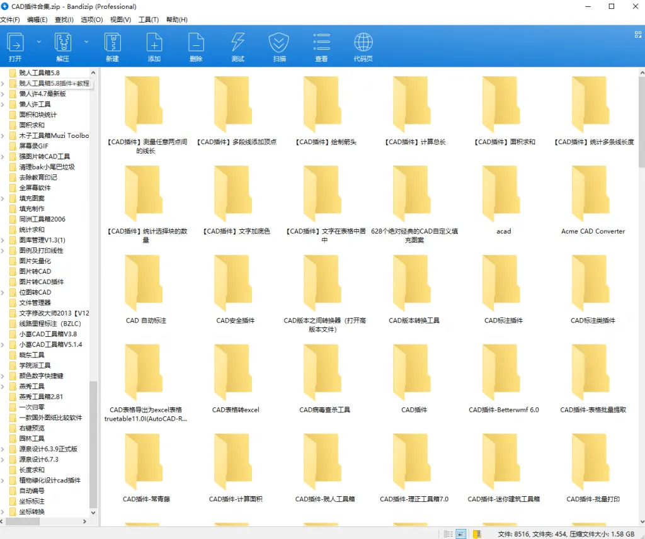Open the dropdown arrow beside 解压

coord(86,42)
